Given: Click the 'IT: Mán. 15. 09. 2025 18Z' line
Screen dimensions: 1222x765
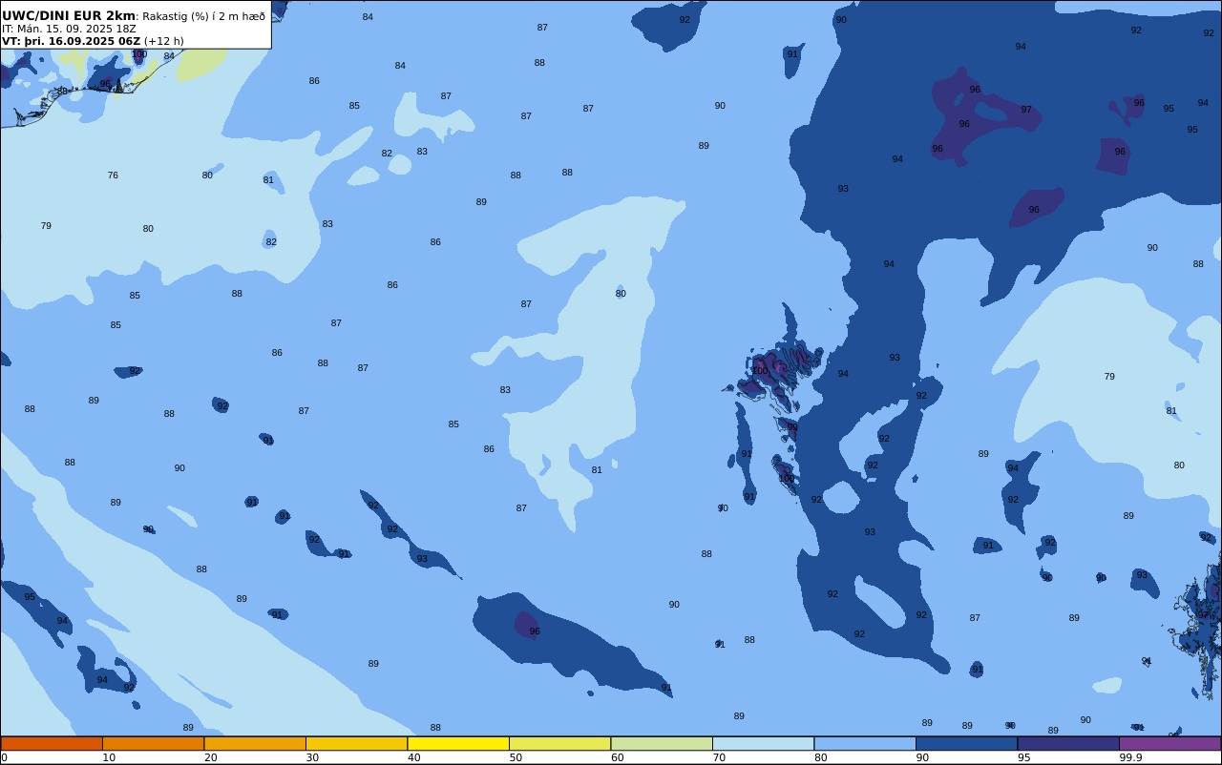Looking at the screenshot, I should point(70,29).
